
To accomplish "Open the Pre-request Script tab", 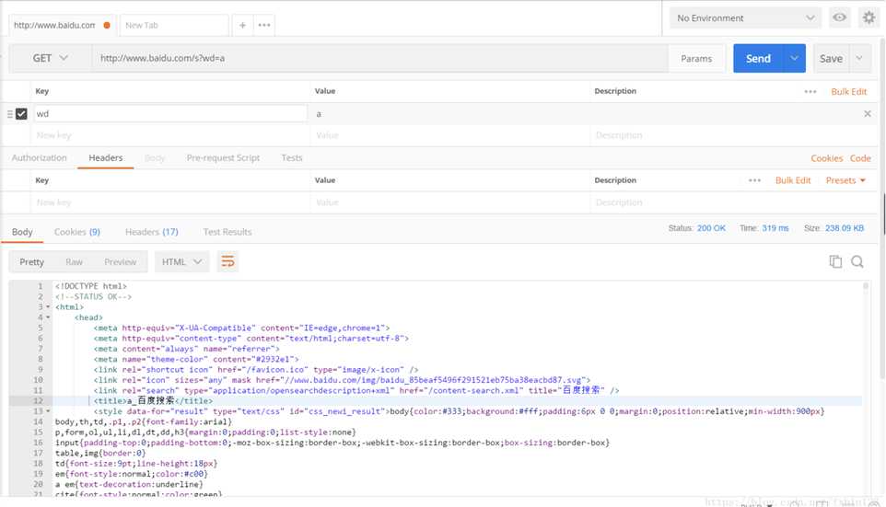I will (223, 157).
